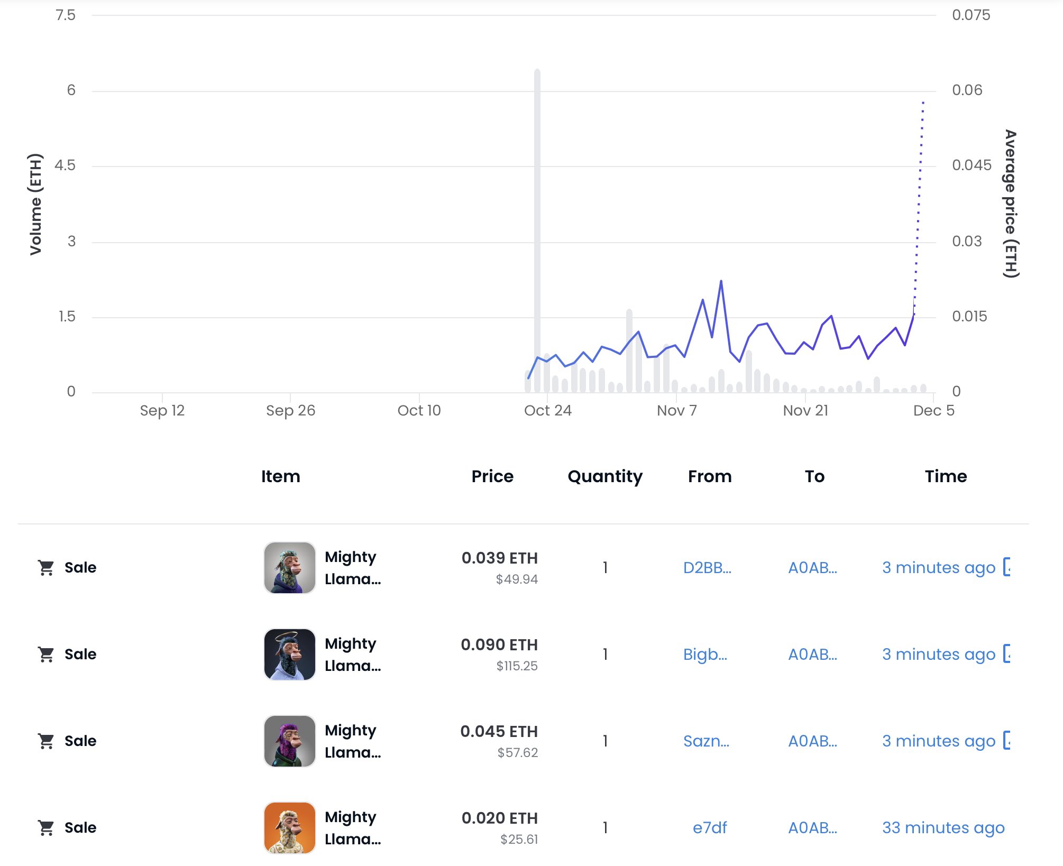Click seller Bigb profile link
The height and width of the screenshot is (866, 1063).
705,654
